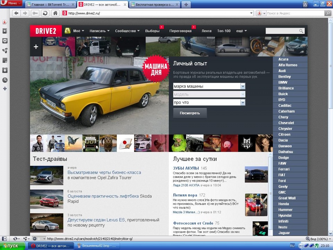Image resolution: width=333 pixels, height=250 pixels.
Task: Open the Летняя пора post link
Action: tap(185, 195)
